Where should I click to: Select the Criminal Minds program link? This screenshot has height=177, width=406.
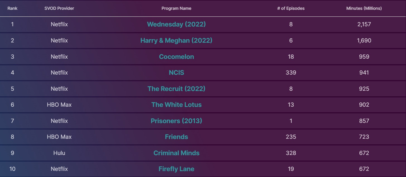coord(176,153)
